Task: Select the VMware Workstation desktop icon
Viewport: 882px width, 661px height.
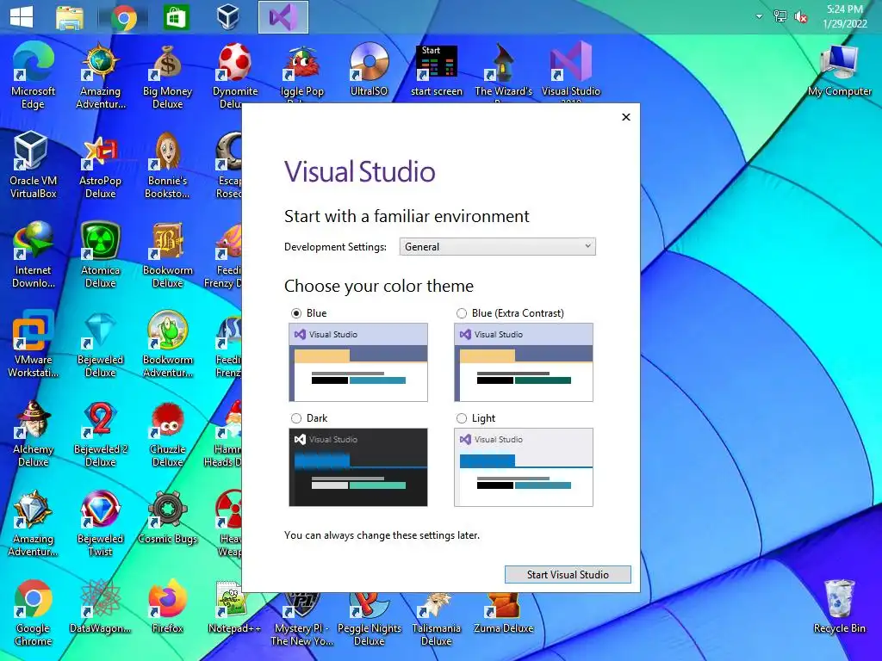Action: (x=34, y=344)
